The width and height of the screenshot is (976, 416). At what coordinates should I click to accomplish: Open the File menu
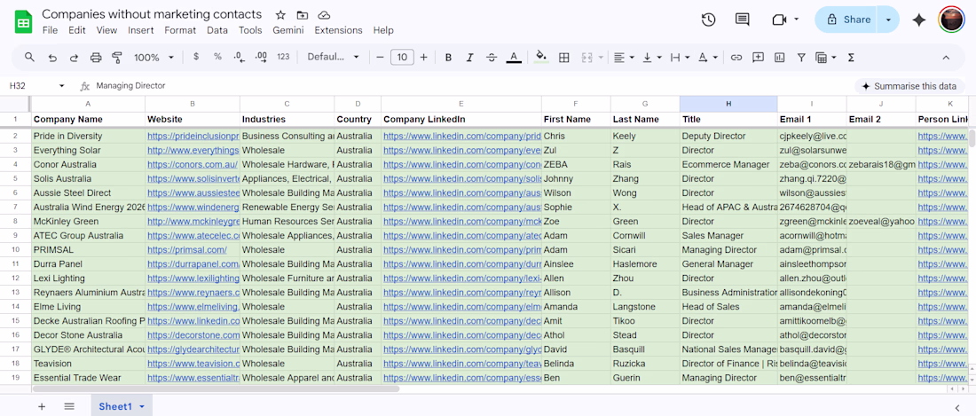pos(50,30)
